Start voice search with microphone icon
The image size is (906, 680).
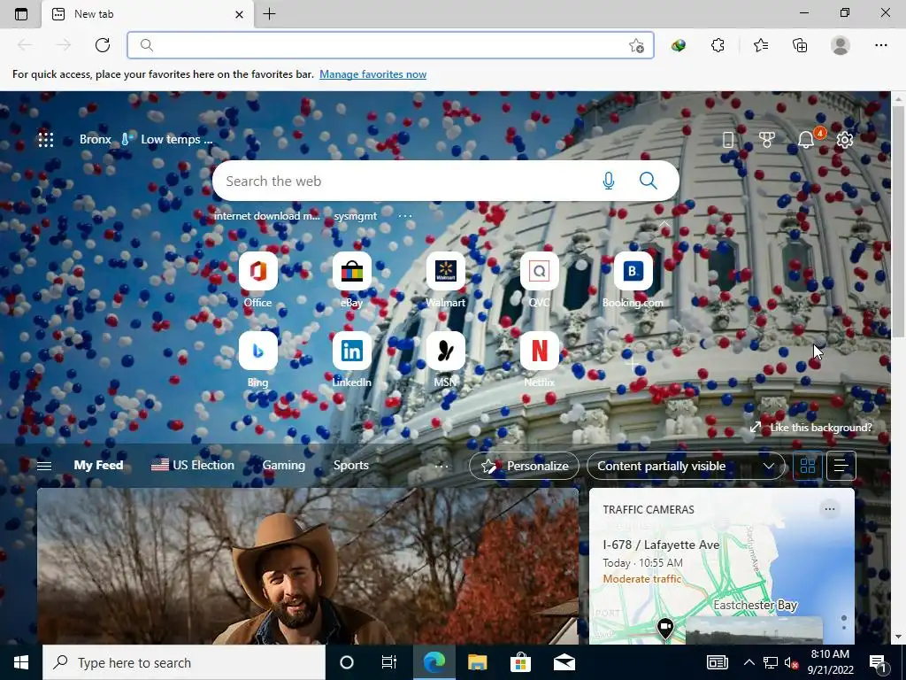pyautogui.click(x=609, y=181)
